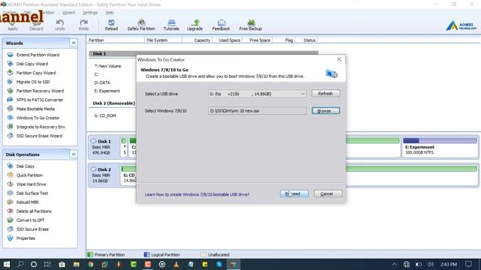
Task: Open the Partition Recovery Wizard
Action: [x=40, y=91]
